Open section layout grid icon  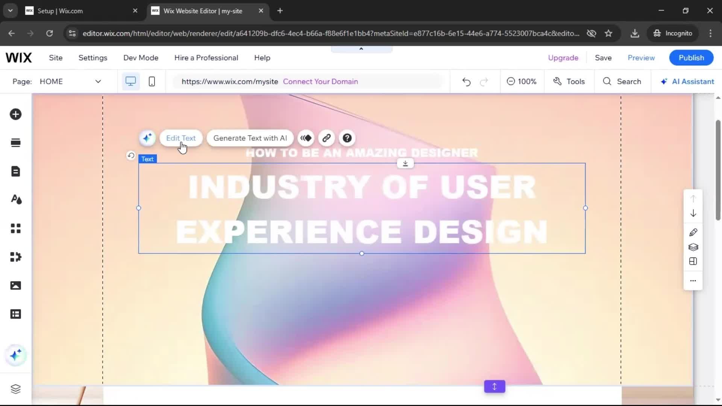(693, 262)
